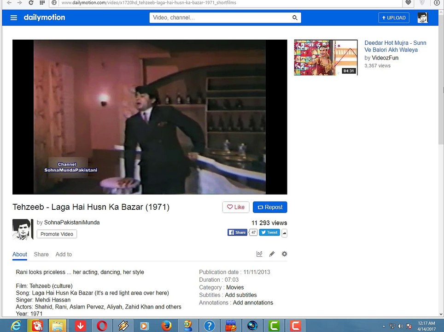Open the Deedar Hot Mujra video thumbnail

point(326,58)
